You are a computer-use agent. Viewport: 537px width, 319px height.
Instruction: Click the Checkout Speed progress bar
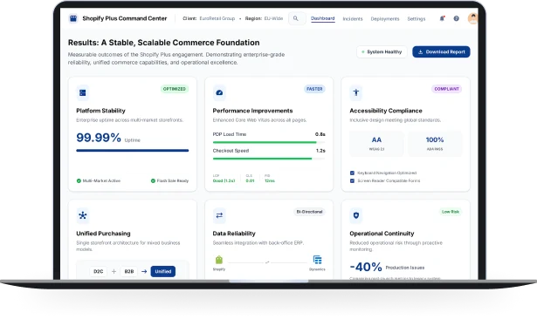pos(269,159)
